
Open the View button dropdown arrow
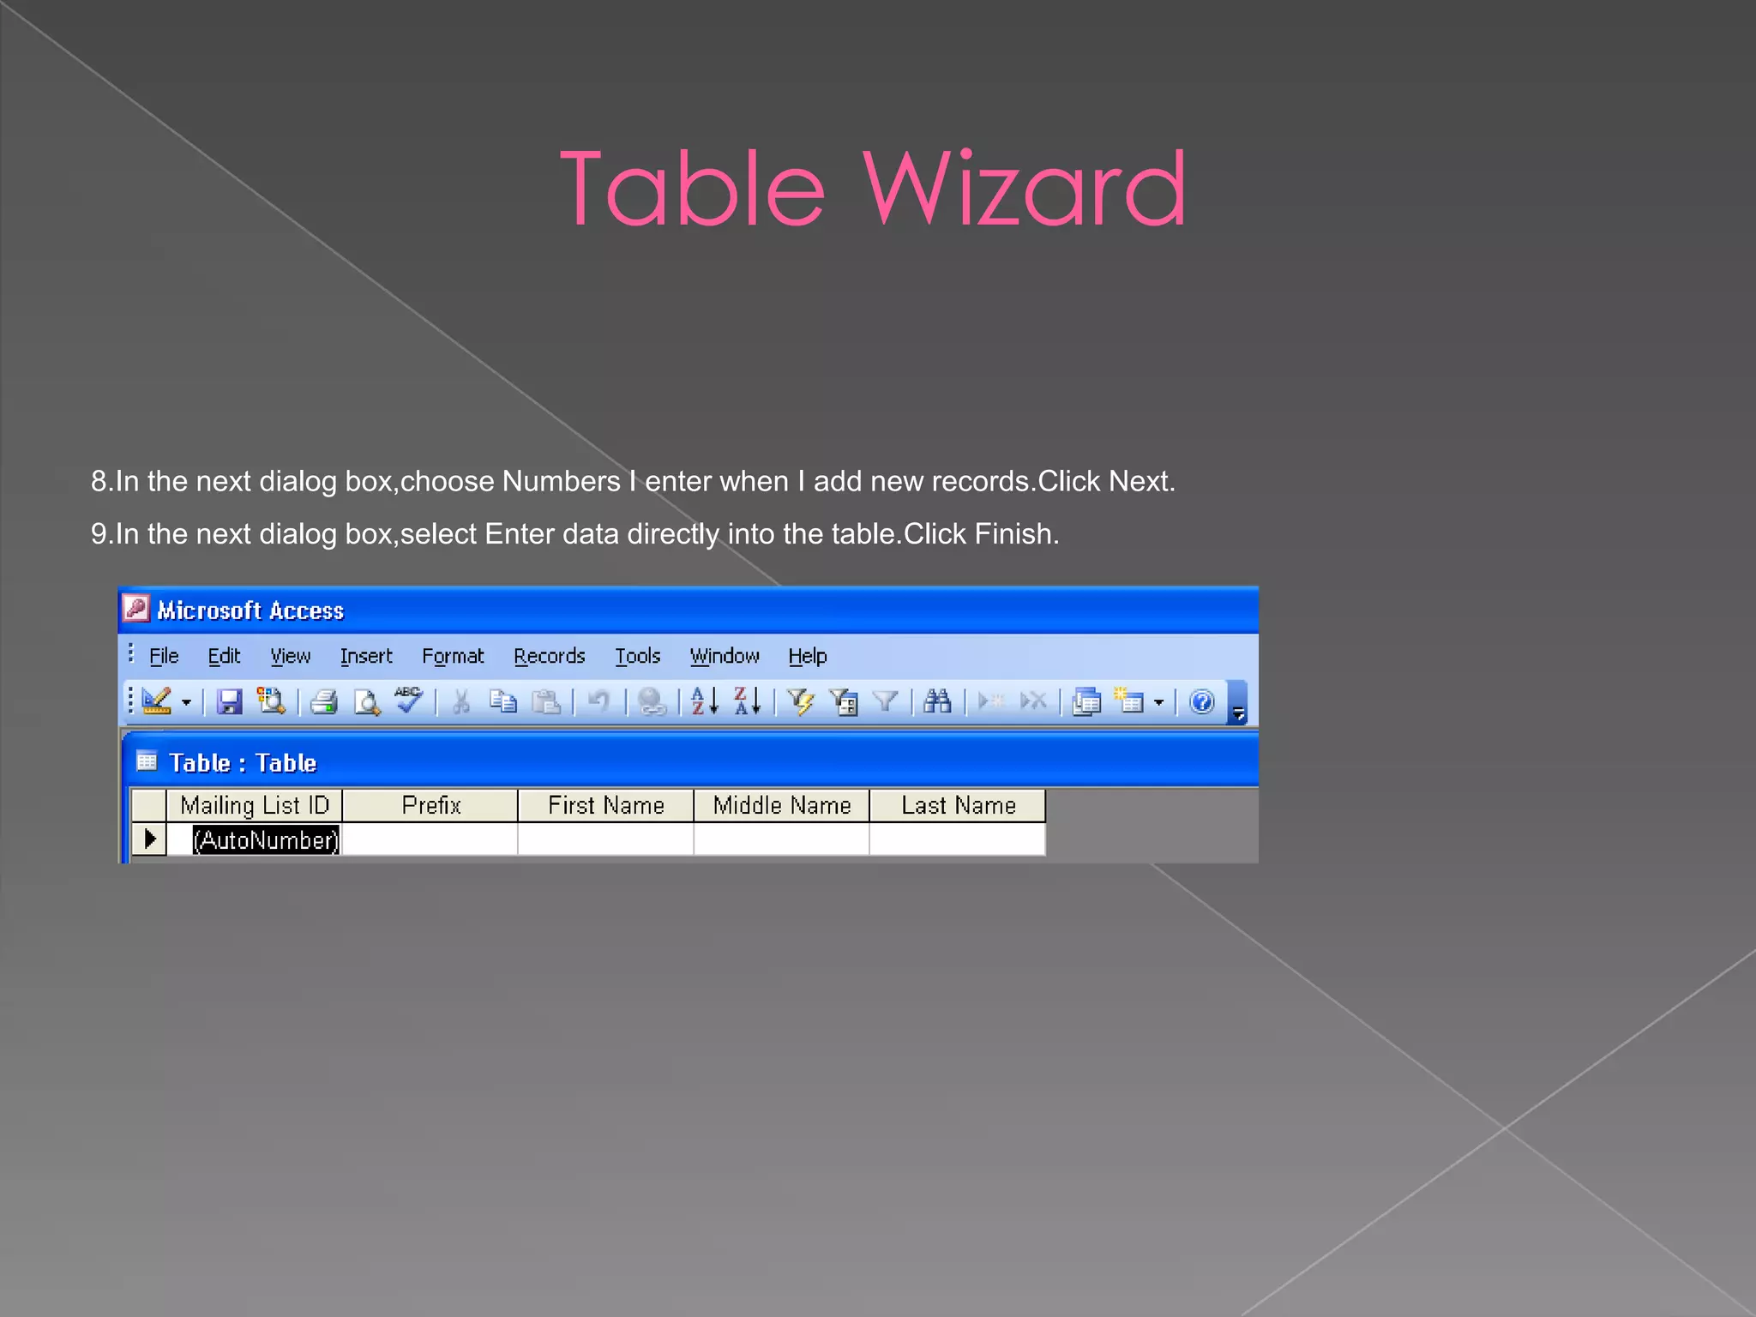(x=186, y=702)
